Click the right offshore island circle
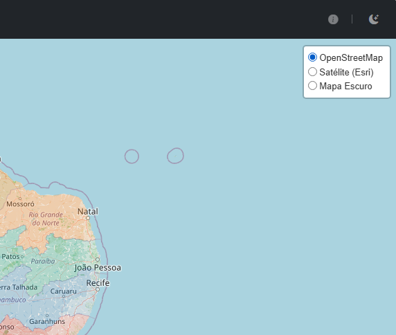Screen dimensions: 396x335 tap(175, 156)
